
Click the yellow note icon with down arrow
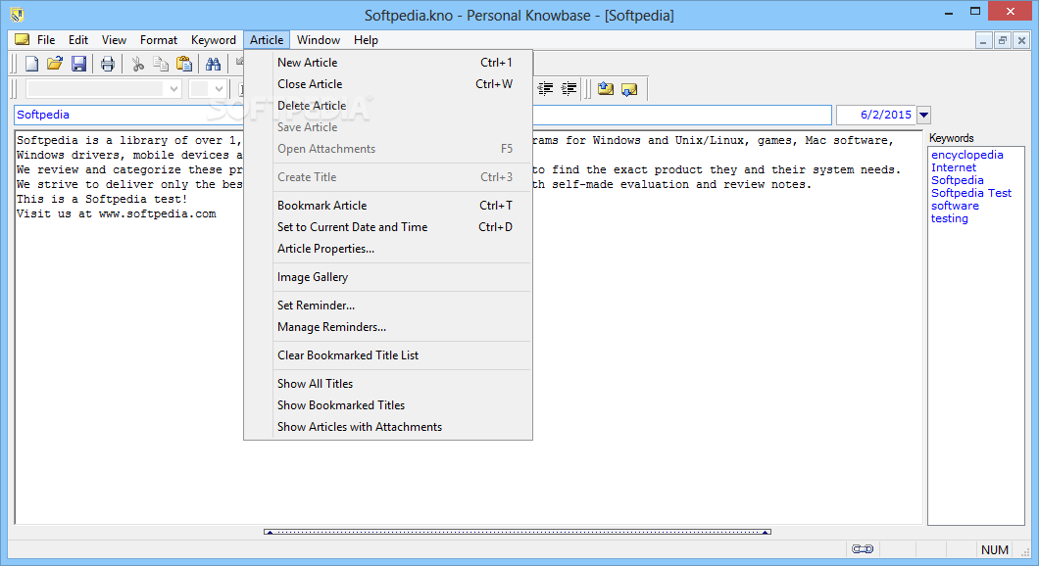(629, 89)
